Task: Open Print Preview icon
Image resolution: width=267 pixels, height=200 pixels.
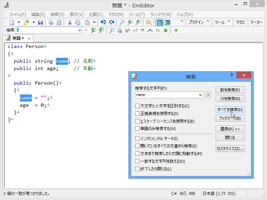Action: click(59, 22)
